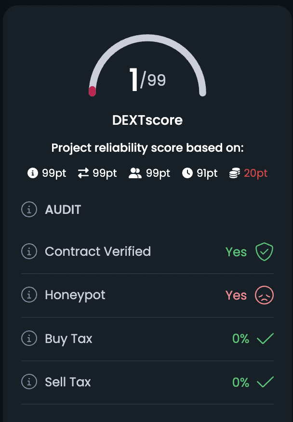Click the Contract Verified info icon
This screenshot has height=422, width=293.
(29, 251)
